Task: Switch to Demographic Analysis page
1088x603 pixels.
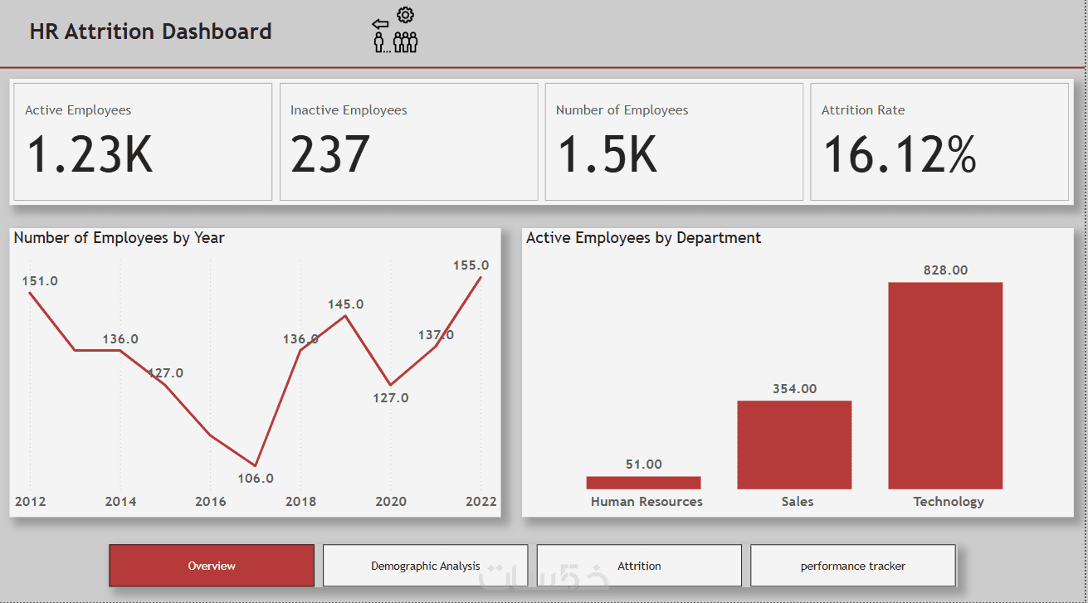Action: [x=425, y=566]
